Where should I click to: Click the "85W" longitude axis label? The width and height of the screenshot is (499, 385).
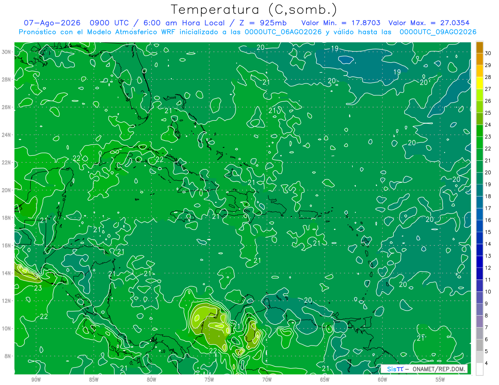pyautogui.click(x=94, y=380)
